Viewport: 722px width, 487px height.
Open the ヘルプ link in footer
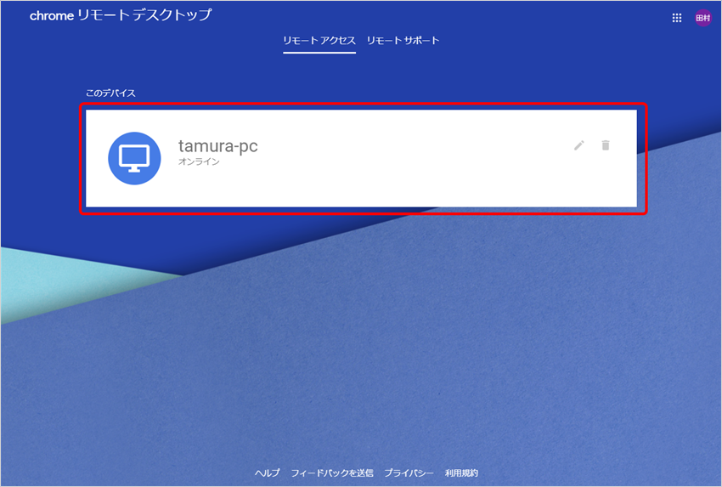(x=267, y=473)
